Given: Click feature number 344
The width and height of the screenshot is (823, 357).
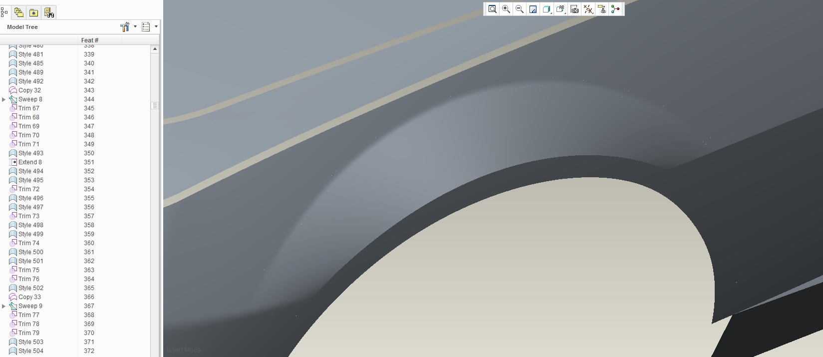Looking at the screenshot, I should [89, 99].
